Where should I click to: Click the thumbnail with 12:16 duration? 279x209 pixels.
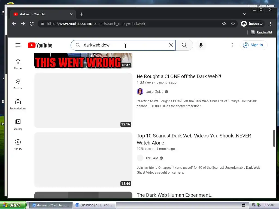[x=83, y=100]
